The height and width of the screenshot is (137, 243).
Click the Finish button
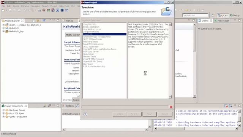coord(150,114)
